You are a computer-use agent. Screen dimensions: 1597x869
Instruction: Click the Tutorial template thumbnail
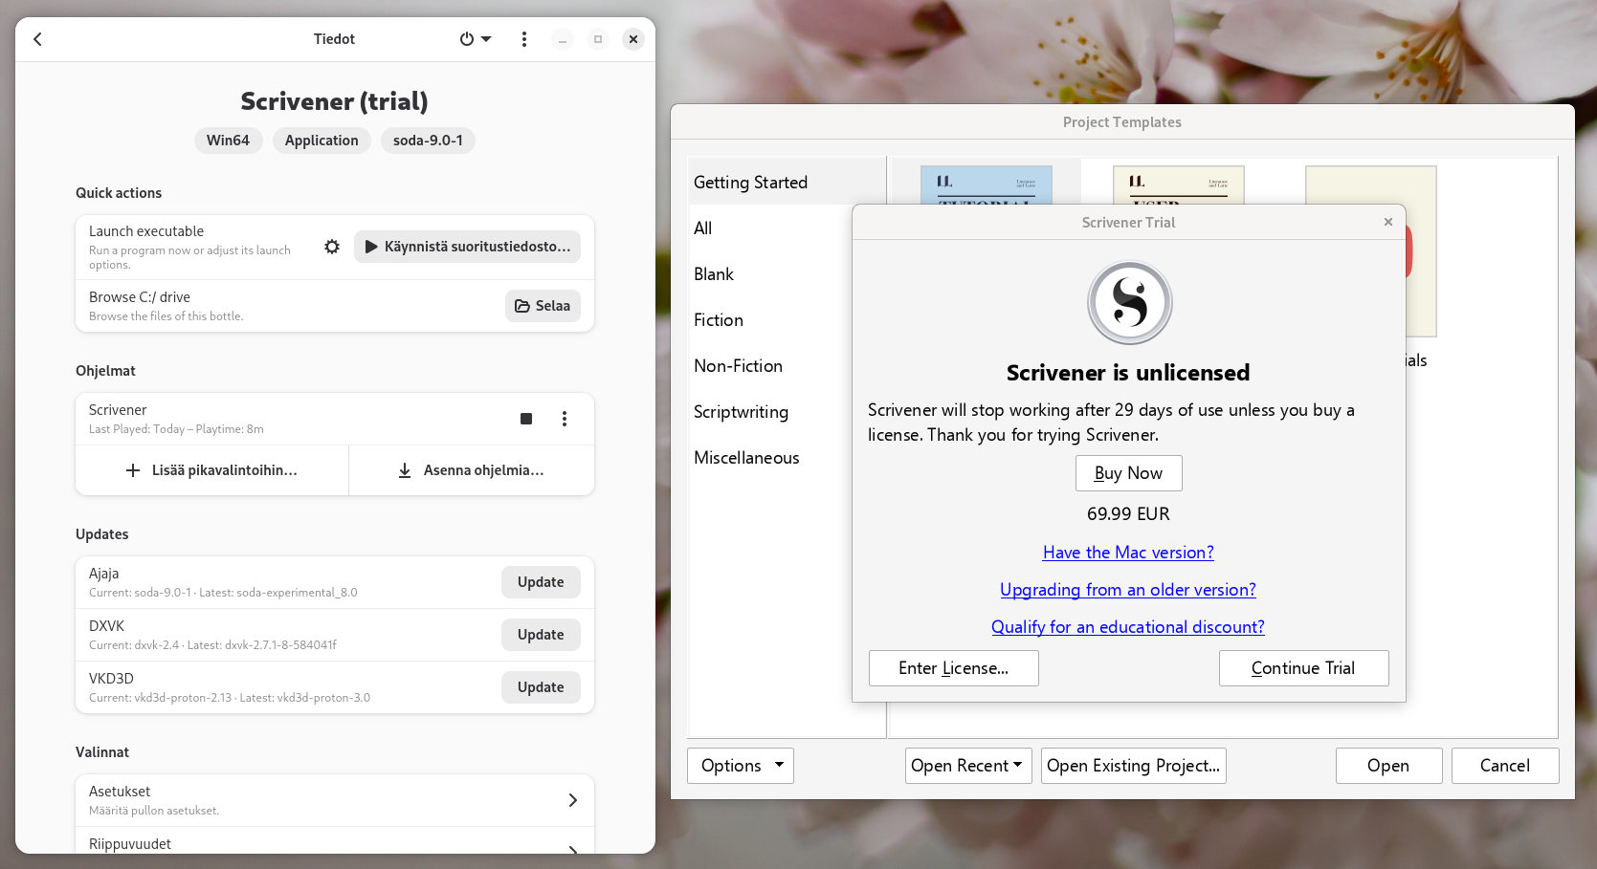tap(986, 185)
